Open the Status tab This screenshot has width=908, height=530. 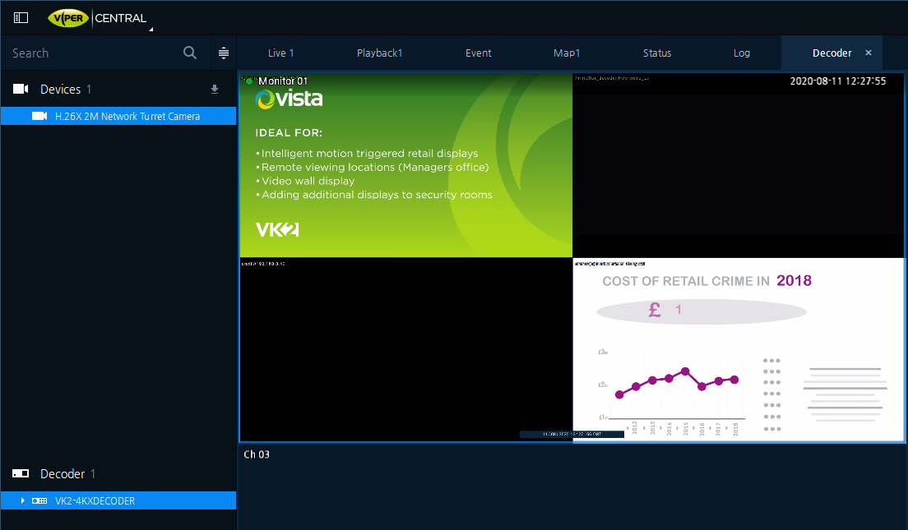657,53
